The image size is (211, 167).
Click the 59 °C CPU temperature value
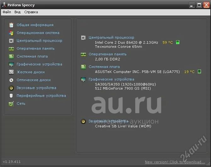pos(168,42)
